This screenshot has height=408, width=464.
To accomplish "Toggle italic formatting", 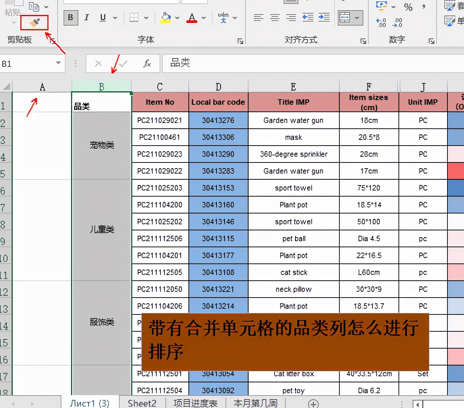I will (86, 18).
